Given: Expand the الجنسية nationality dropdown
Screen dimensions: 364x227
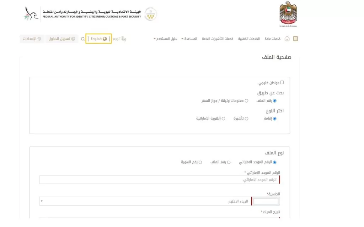Looking at the screenshot, I should pos(146,201).
